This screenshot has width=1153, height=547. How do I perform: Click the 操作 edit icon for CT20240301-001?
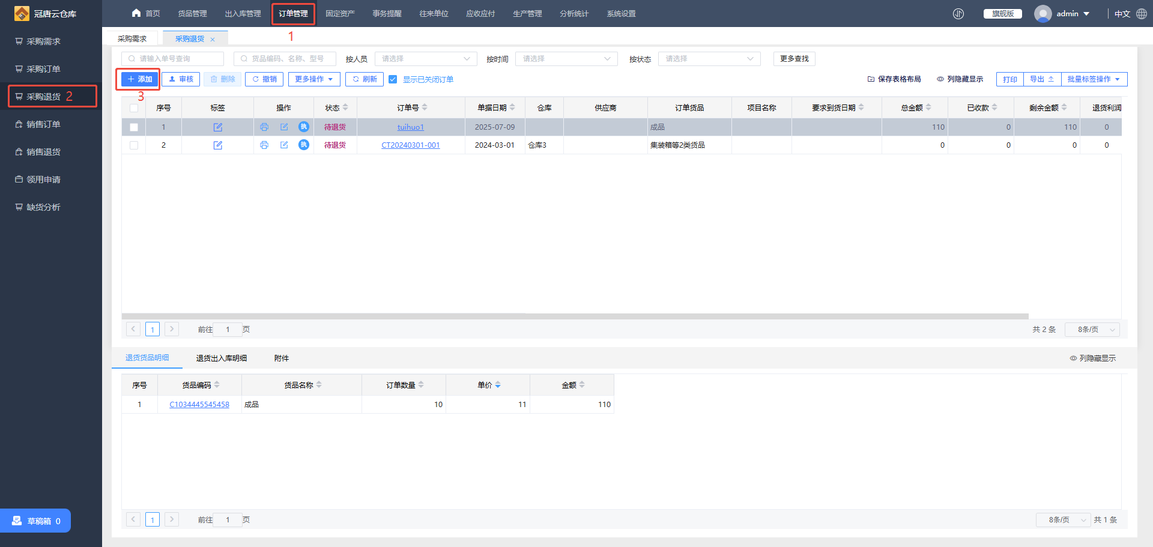284,145
